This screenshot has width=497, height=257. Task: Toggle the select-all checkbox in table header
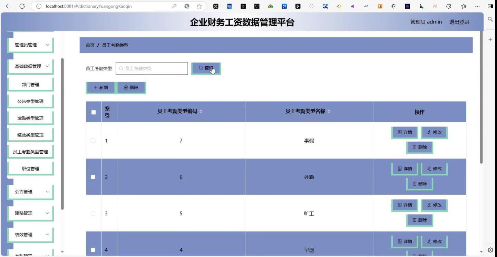click(x=94, y=112)
